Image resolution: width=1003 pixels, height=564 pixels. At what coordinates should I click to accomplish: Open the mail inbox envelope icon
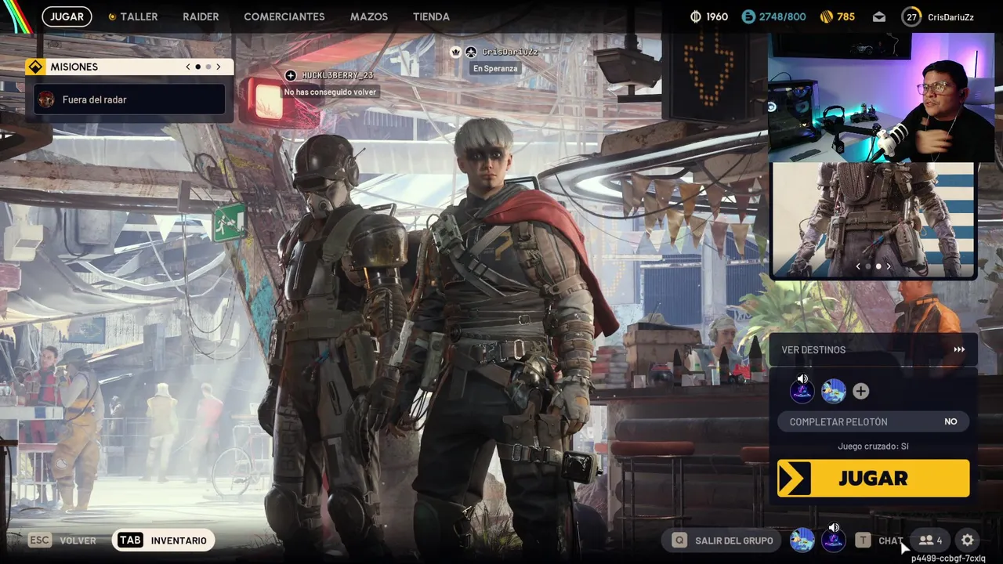pyautogui.click(x=879, y=16)
